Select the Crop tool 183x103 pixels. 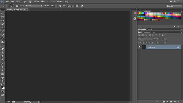(3, 28)
